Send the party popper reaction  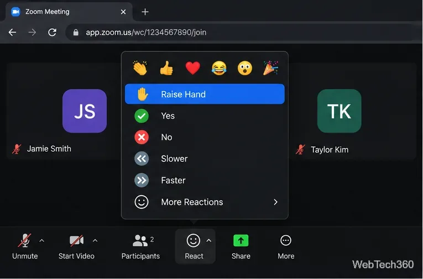coord(270,67)
